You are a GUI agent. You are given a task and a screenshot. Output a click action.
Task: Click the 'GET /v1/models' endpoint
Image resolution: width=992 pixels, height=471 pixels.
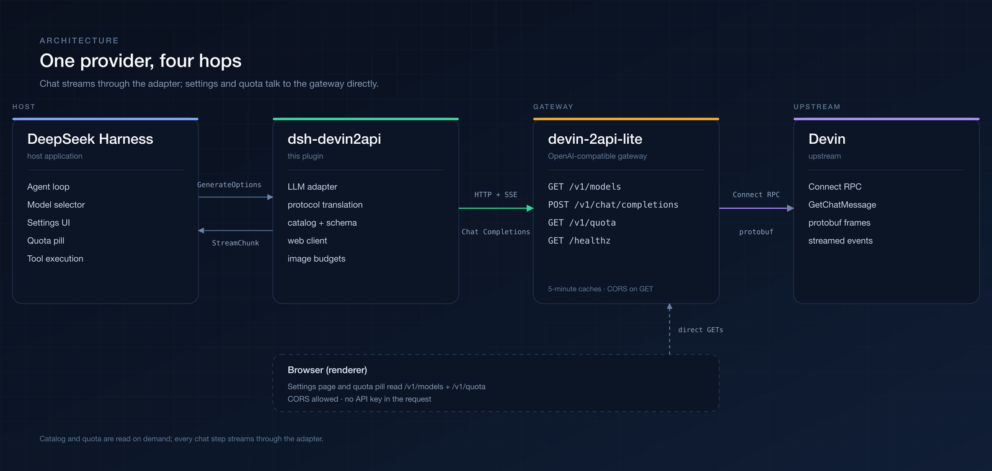[x=585, y=187]
